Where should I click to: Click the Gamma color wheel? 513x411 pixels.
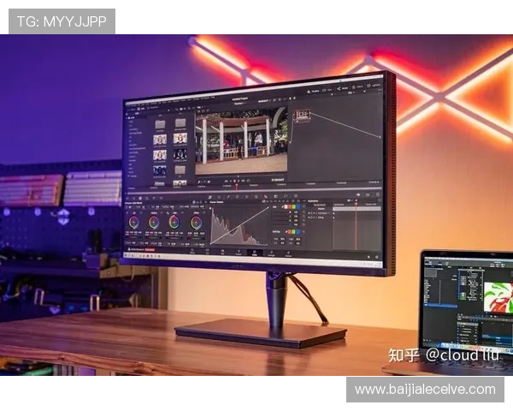tap(154, 223)
